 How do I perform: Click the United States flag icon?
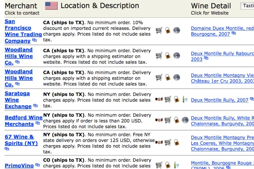[51, 6]
